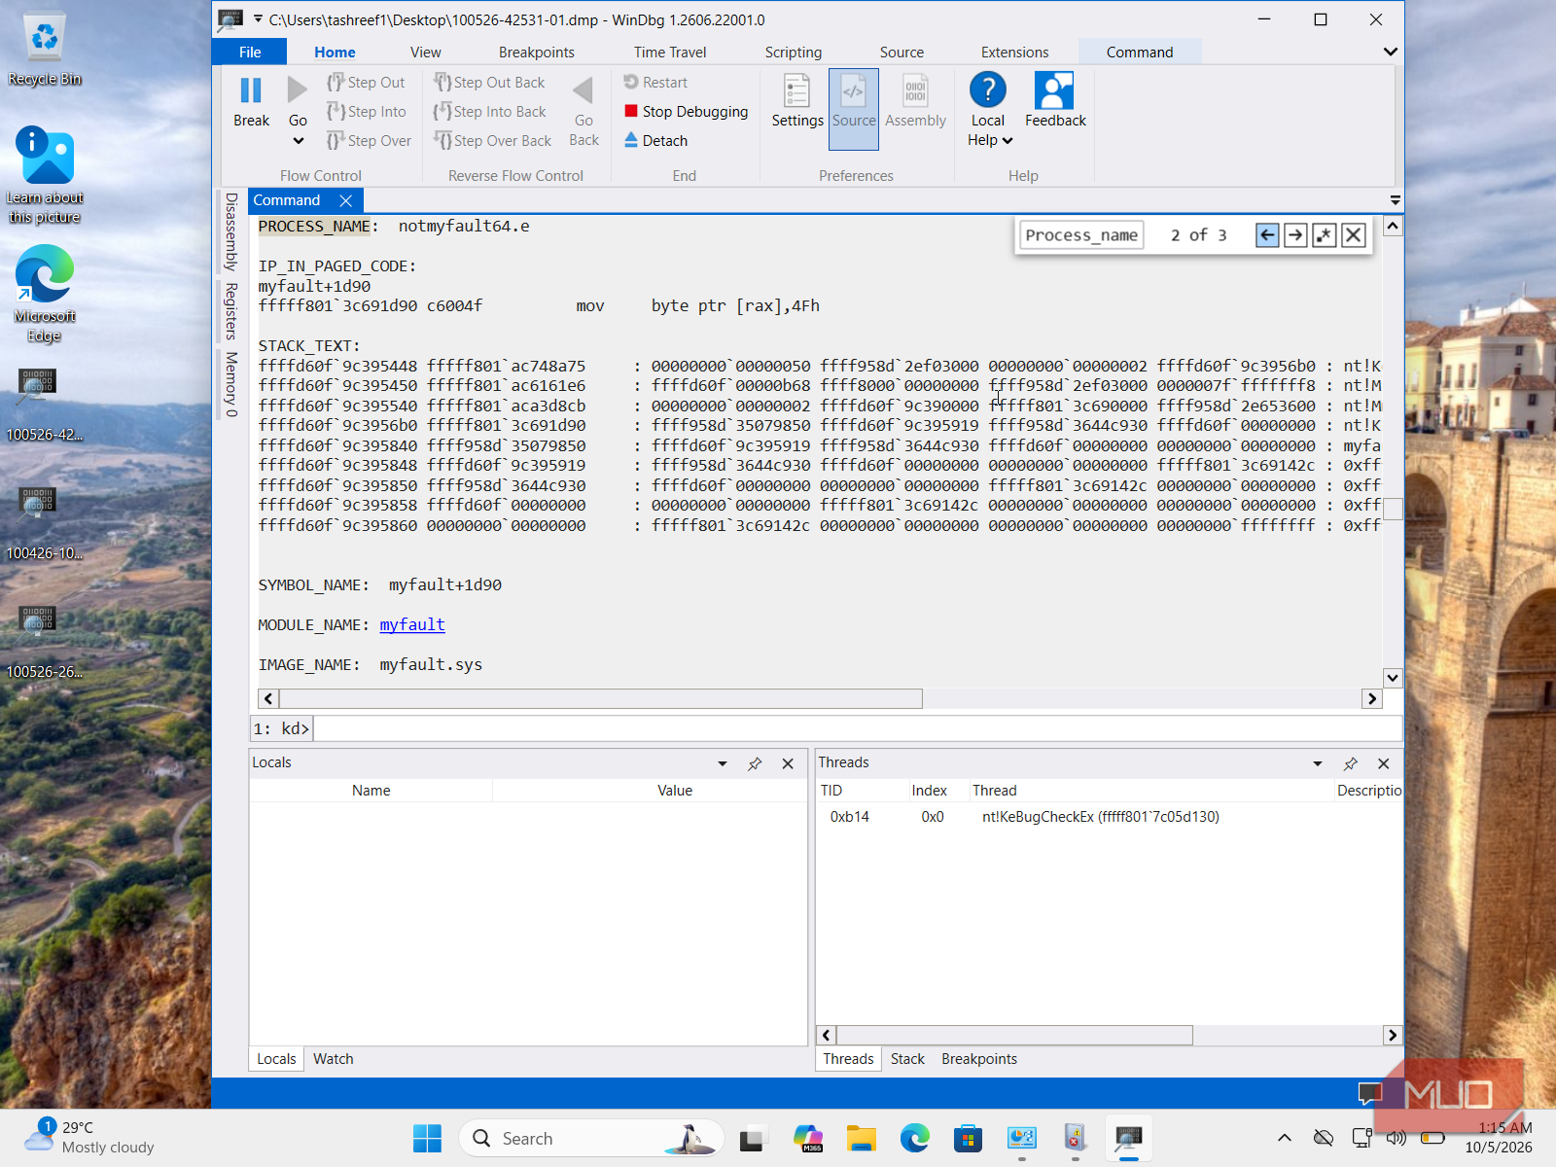Open the document window list dropdown
The image size is (1556, 1167).
[x=1396, y=200]
